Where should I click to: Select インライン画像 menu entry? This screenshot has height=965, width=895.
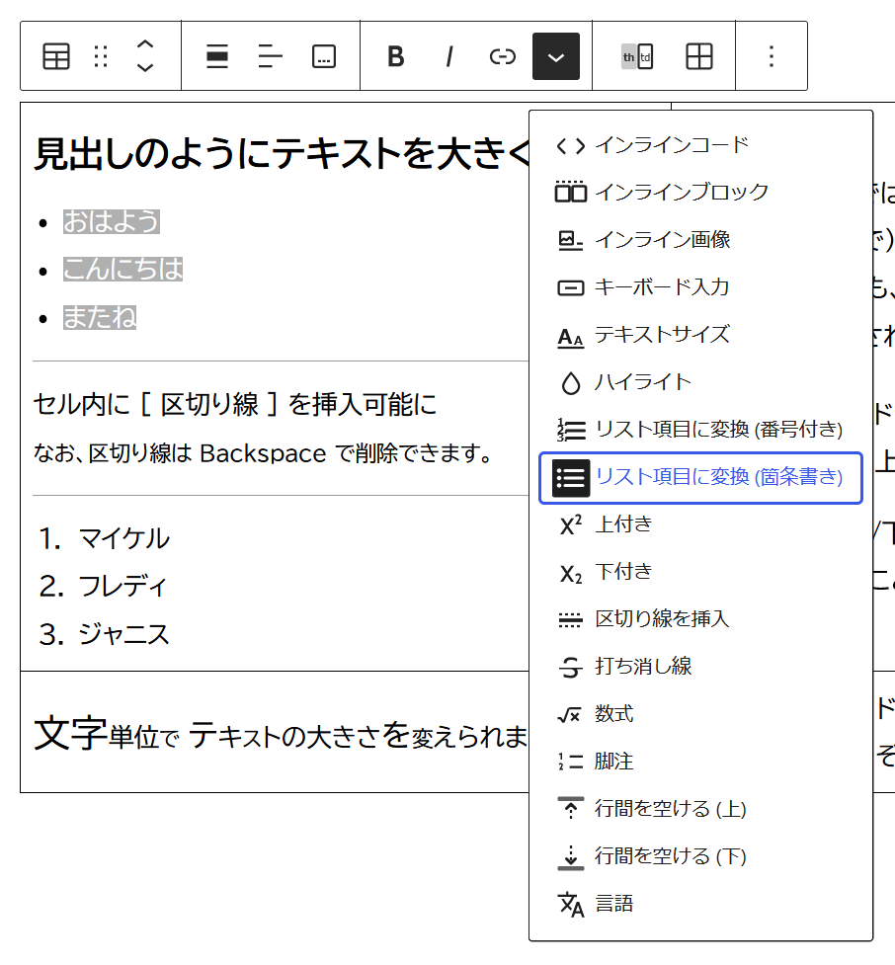pyautogui.click(x=700, y=240)
